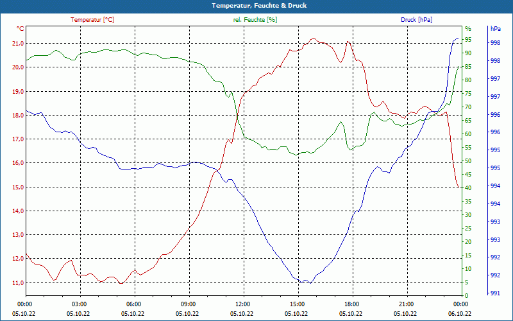Click the '21,0' temperature axis value
The width and height of the screenshot is (513, 321).
(18, 44)
